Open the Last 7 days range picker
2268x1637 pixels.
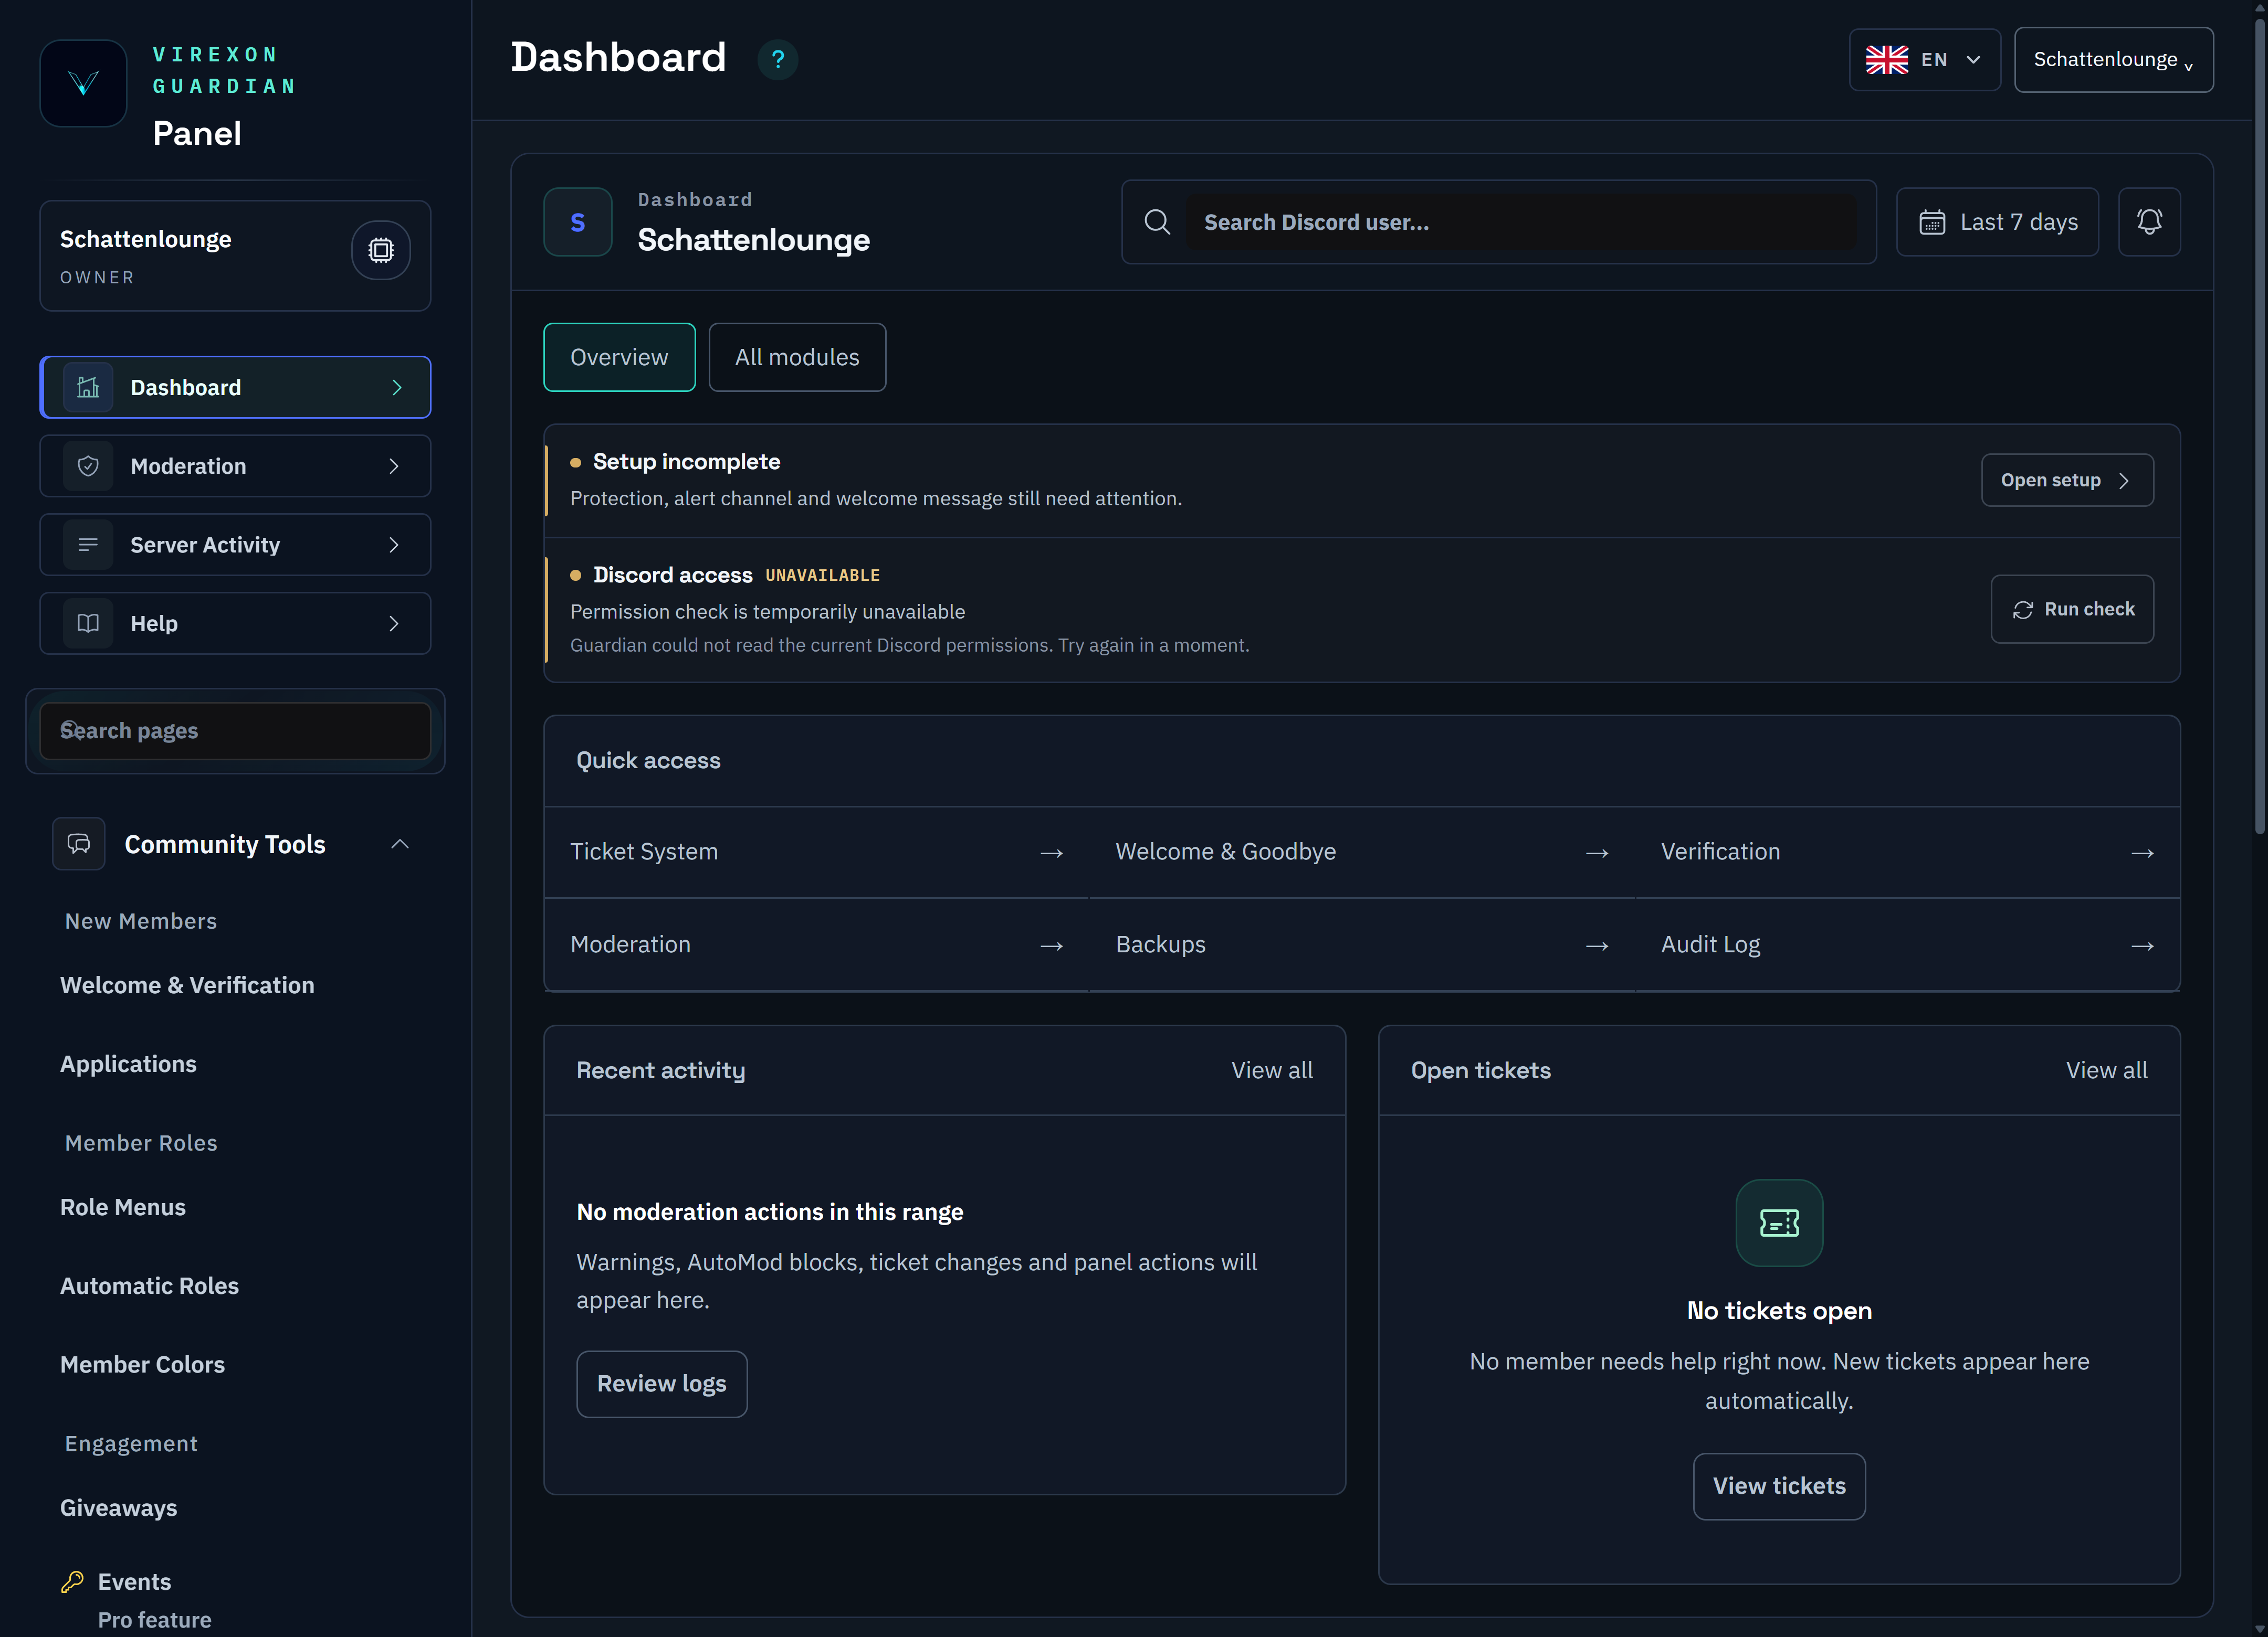[x=1997, y=222]
